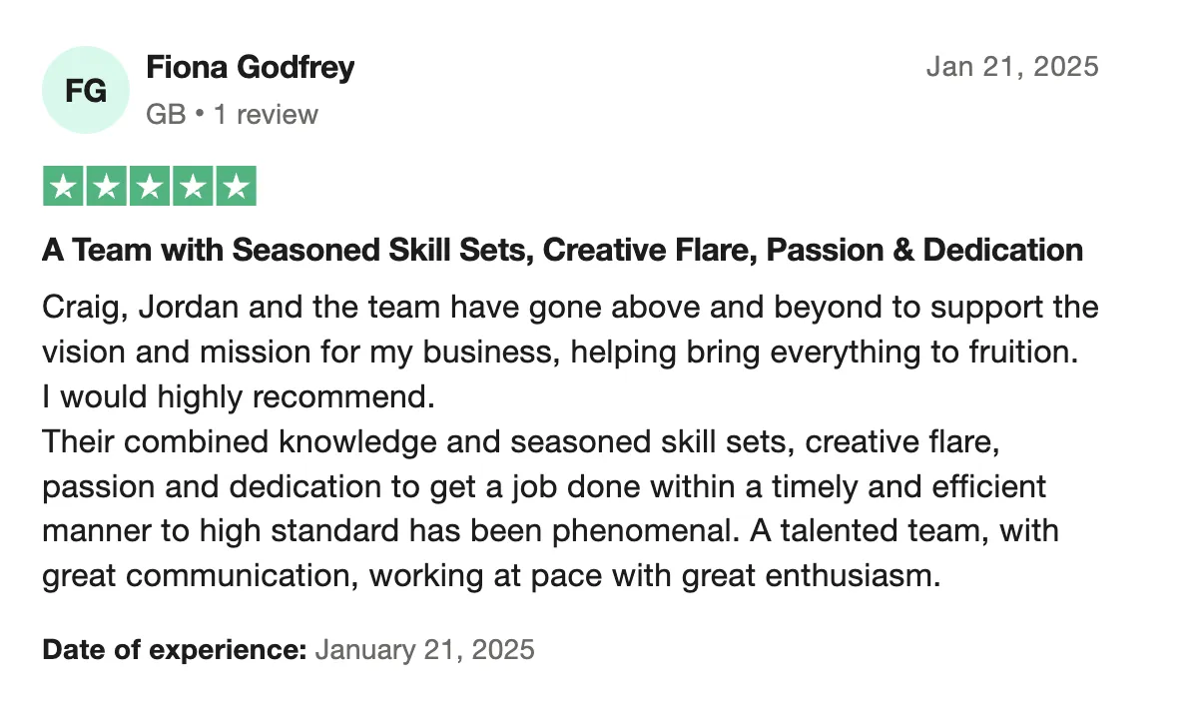Click the fifth green star
Viewport: 1194px width, 715px height.
pyautogui.click(x=236, y=186)
